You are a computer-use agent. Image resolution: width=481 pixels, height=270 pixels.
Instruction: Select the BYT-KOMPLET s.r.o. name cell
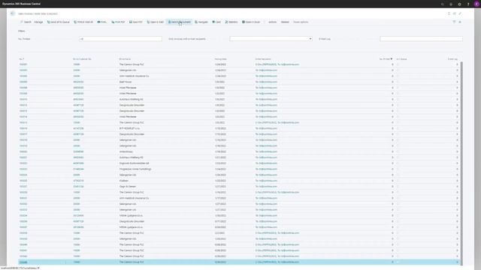(129, 128)
